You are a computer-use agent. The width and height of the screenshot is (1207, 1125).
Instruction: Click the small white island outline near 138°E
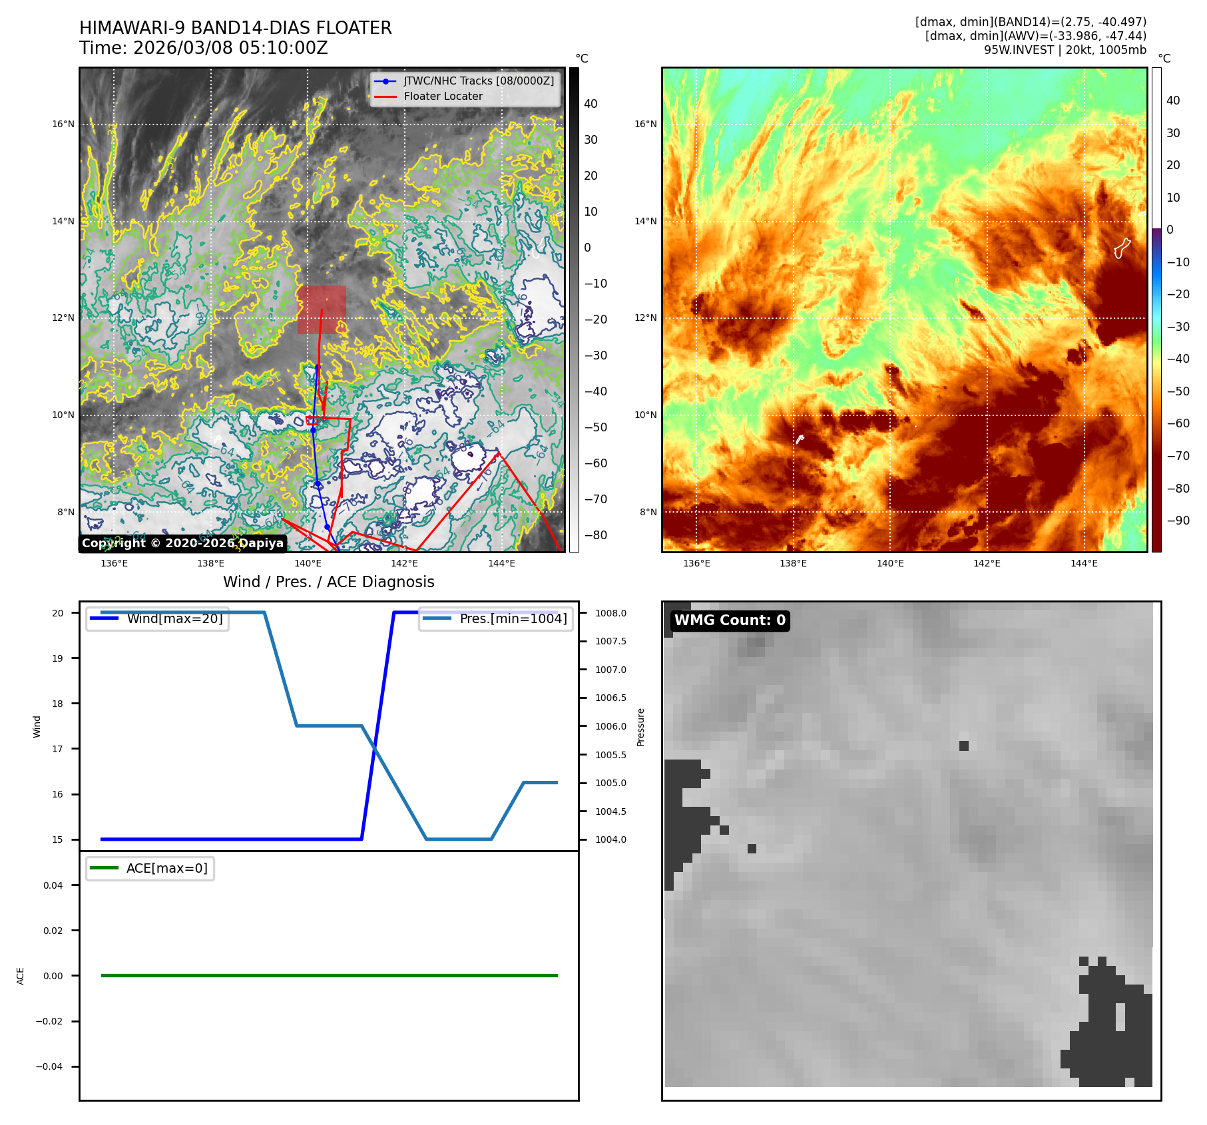pyautogui.click(x=800, y=439)
